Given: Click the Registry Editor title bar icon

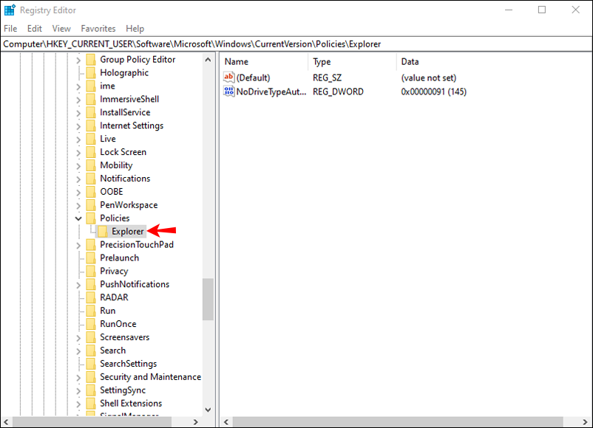Looking at the screenshot, I should click(10, 10).
